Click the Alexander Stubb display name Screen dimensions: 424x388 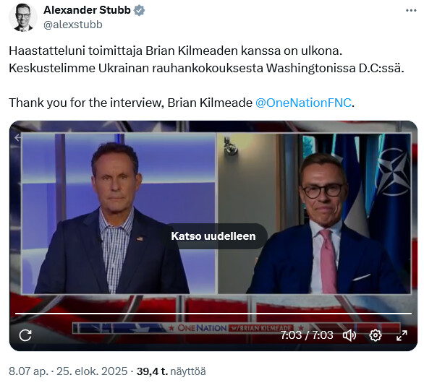(87, 10)
